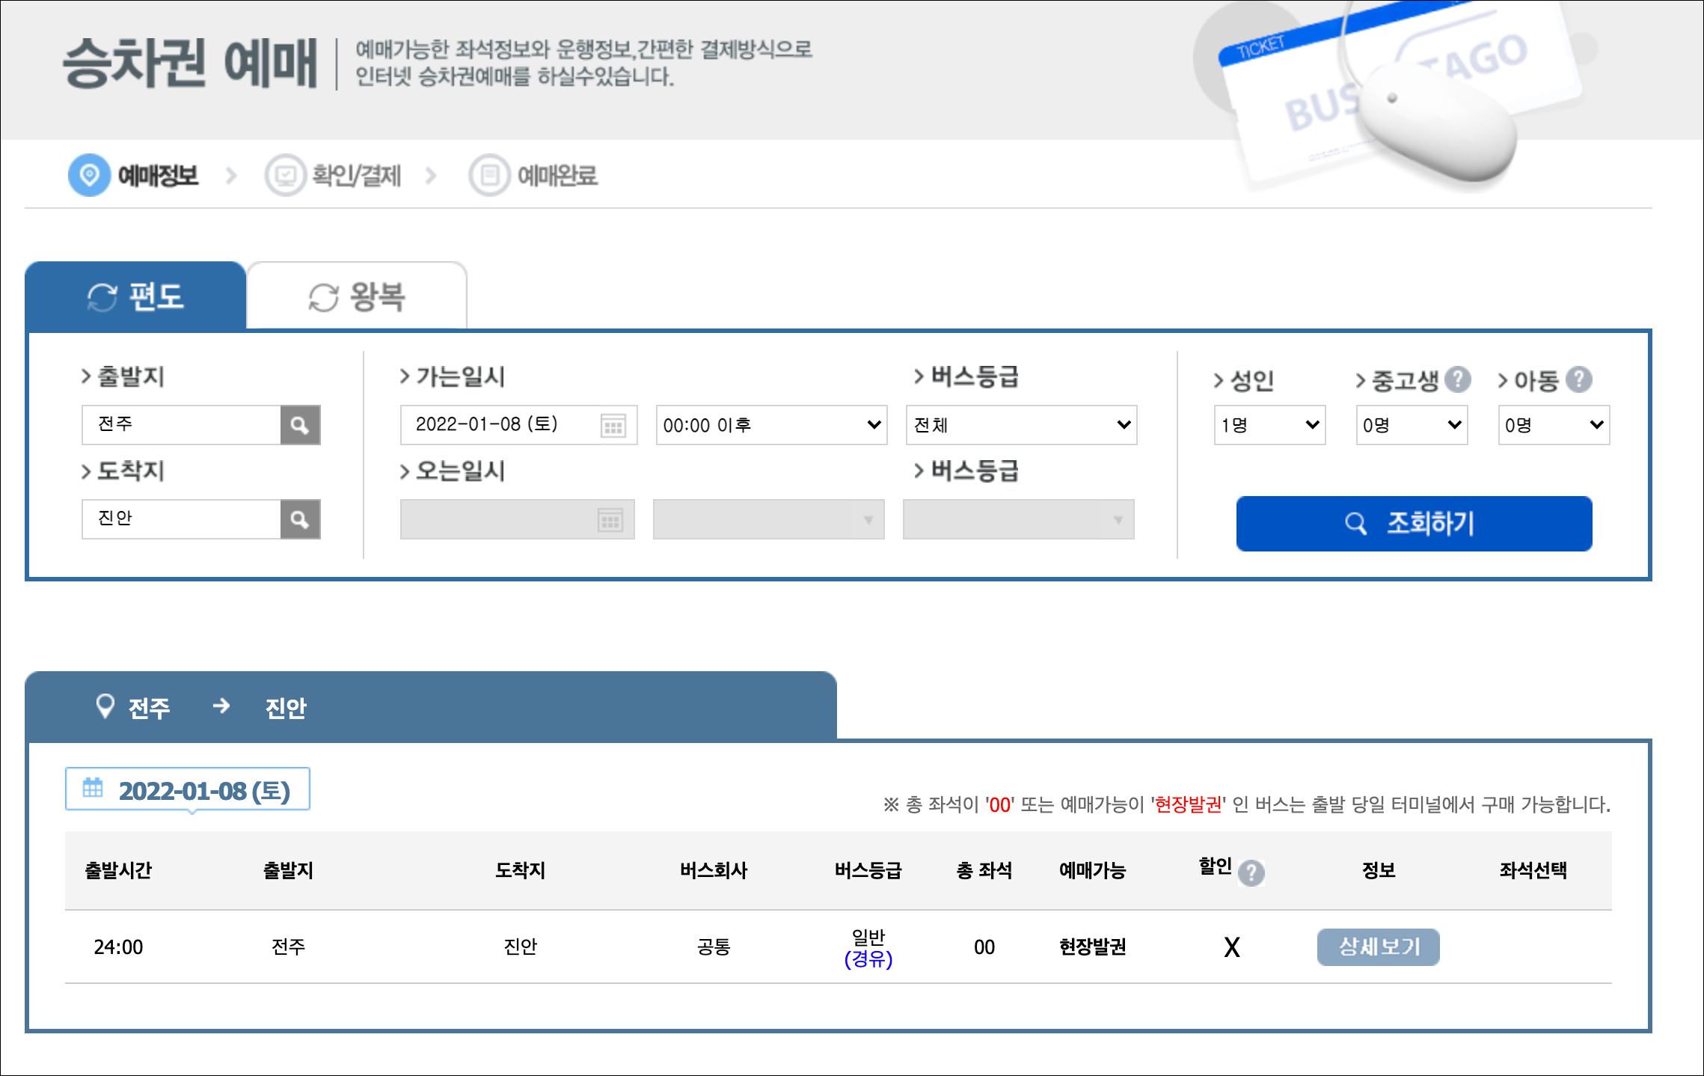Select the 편도 one-way tab

click(x=135, y=296)
